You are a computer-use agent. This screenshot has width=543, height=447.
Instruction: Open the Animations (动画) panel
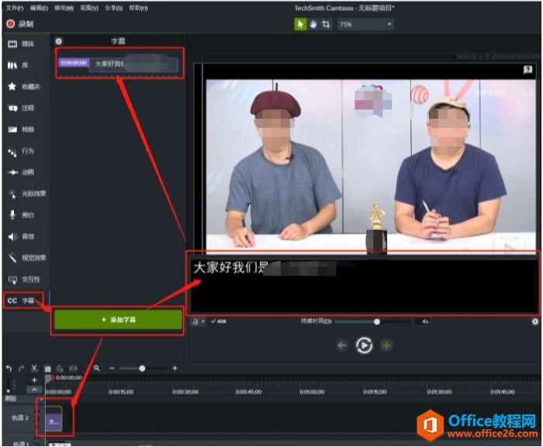click(x=22, y=172)
